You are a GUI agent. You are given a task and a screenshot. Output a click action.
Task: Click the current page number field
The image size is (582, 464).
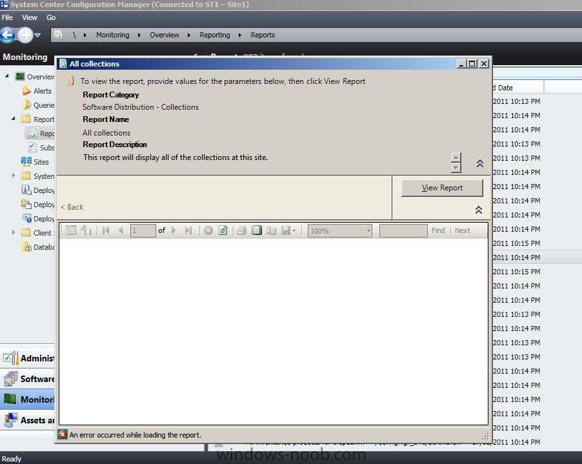[x=143, y=230]
